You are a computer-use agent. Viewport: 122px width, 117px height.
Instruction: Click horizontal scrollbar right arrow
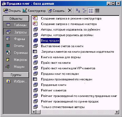pyautogui.click(x=117, y=112)
